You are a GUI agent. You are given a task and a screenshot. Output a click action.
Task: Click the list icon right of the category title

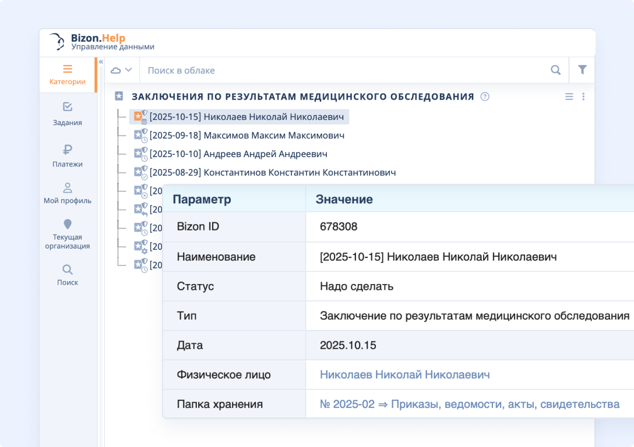tap(569, 97)
